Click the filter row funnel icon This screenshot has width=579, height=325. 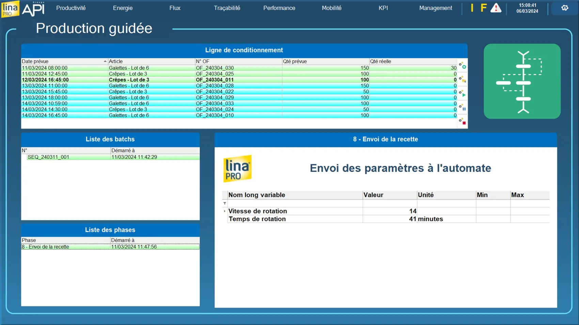[x=225, y=203]
